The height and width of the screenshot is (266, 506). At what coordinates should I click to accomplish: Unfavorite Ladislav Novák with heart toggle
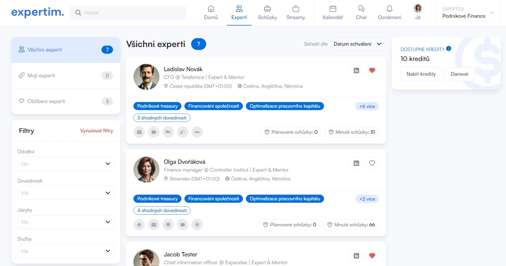coord(372,71)
